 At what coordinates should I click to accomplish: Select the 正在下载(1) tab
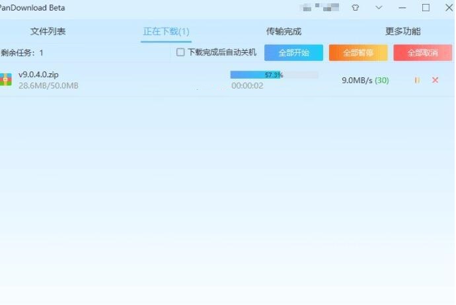click(166, 32)
